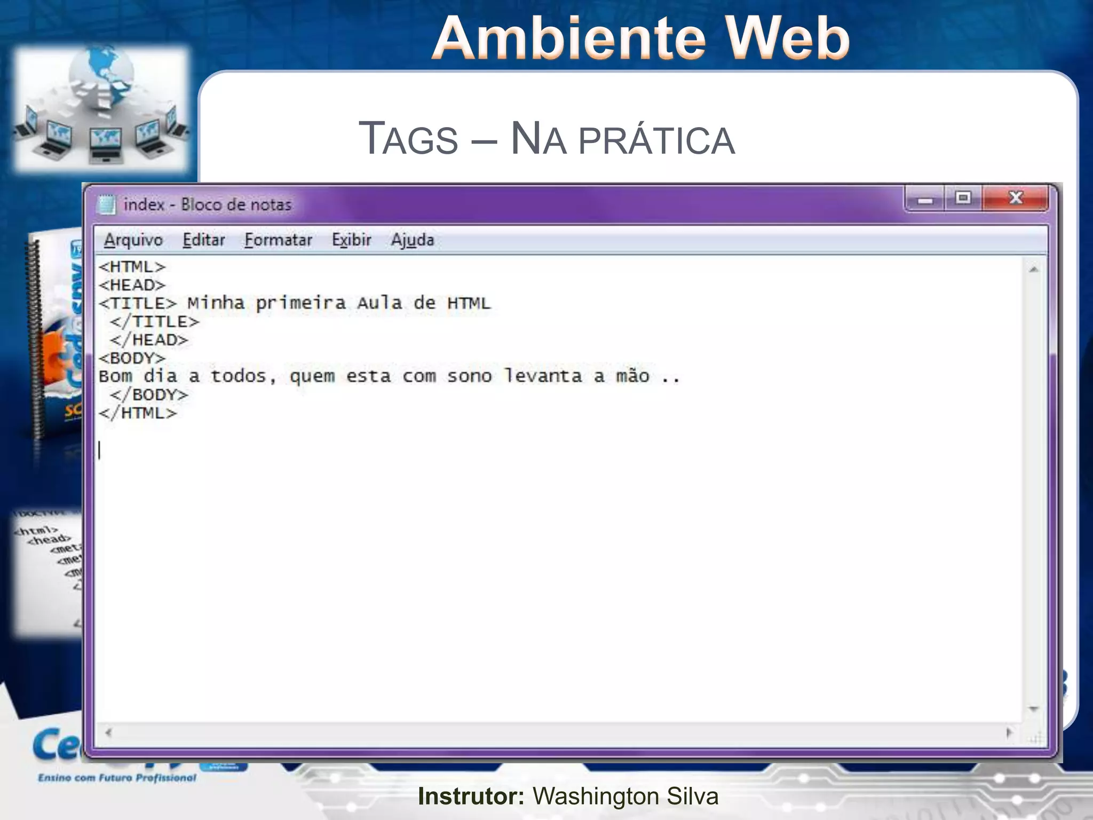Image resolution: width=1093 pixels, height=820 pixels.
Task: Click the </BODY> closing tag
Action: [x=149, y=395]
